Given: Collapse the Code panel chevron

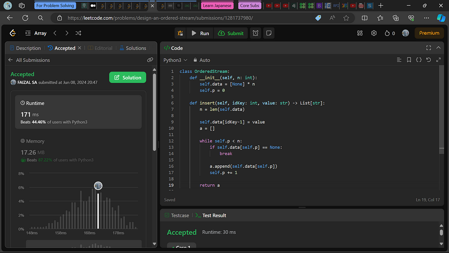Looking at the screenshot, I should (439, 48).
